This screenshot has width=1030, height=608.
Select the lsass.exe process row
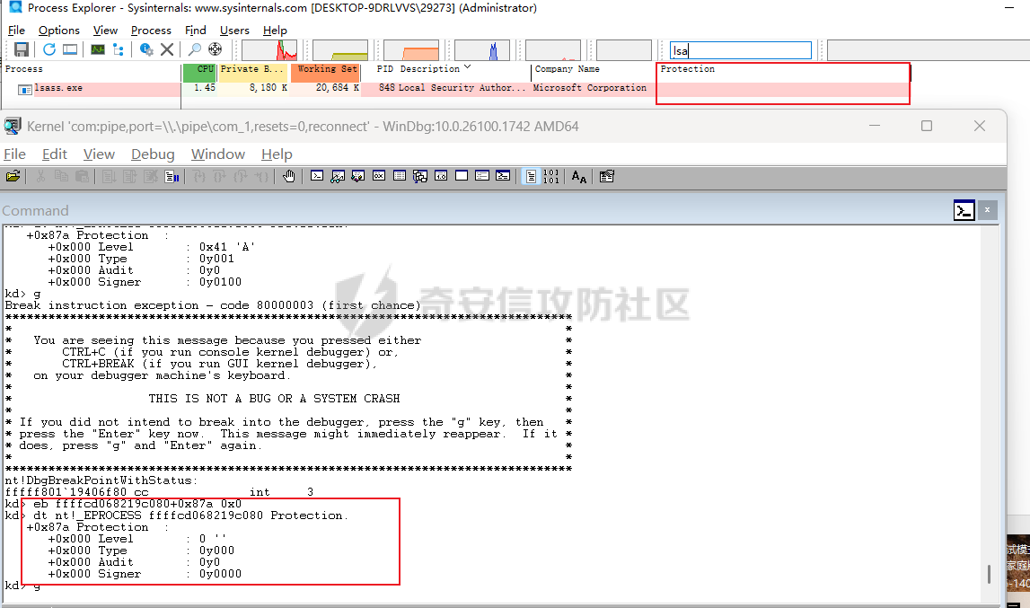[59, 89]
